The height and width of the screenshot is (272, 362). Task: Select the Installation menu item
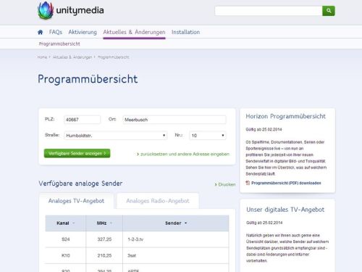(x=185, y=32)
